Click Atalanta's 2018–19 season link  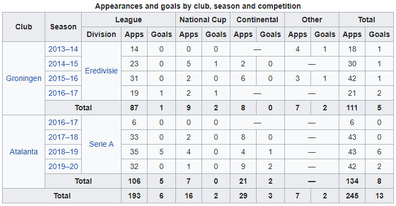[63, 152]
